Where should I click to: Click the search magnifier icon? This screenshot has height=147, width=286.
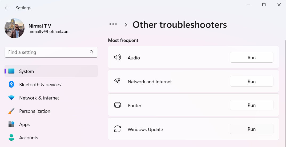click(x=92, y=52)
